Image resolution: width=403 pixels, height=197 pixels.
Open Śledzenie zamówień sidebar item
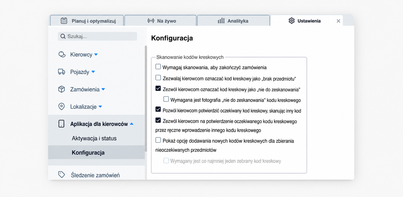[95, 175]
